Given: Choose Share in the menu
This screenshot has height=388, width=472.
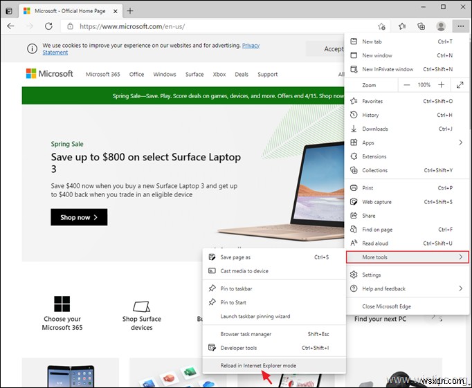Looking at the screenshot, I should point(407,216).
